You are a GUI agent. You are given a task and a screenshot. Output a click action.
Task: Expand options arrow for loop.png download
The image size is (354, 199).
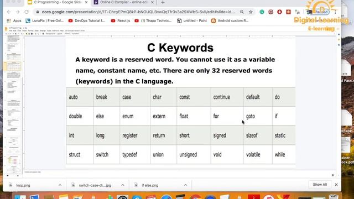(60, 185)
